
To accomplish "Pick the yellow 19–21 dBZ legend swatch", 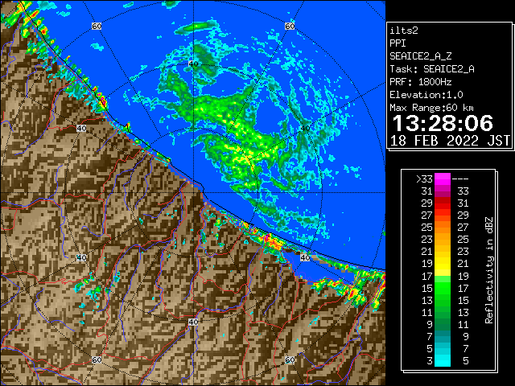I will click(443, 264).
